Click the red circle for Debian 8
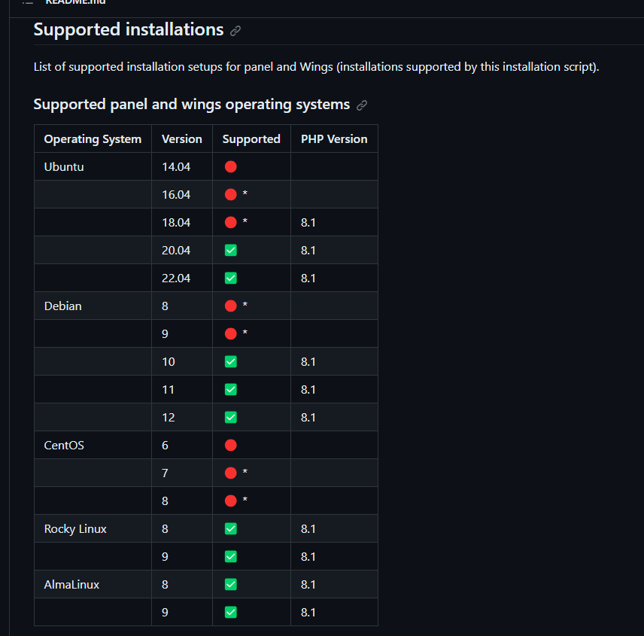644x636 pixels. point(231,306)
